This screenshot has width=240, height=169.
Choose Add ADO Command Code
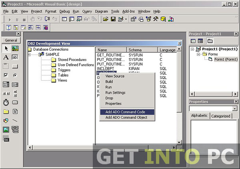click(127, 112)
